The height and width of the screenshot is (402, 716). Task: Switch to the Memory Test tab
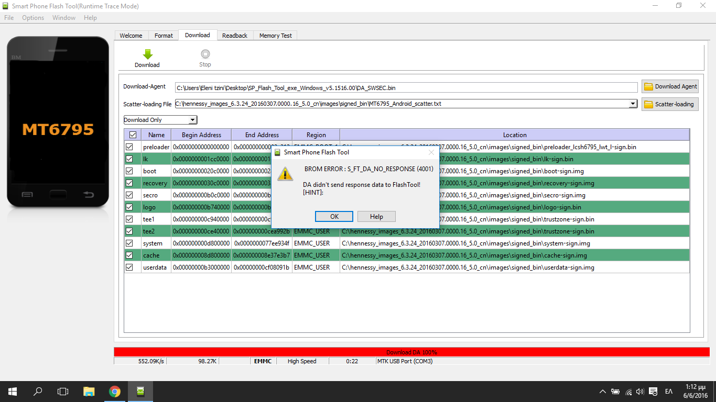click(x=276, y=36)
